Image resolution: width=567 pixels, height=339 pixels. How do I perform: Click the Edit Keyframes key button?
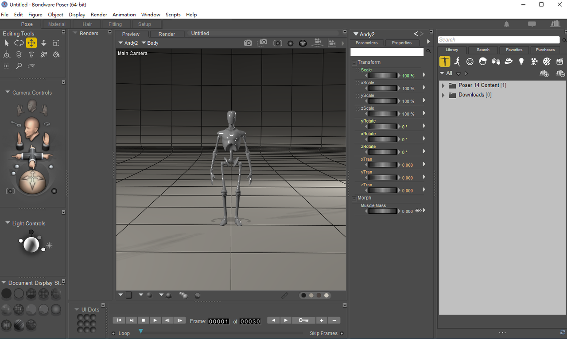(x=304, y=320)
